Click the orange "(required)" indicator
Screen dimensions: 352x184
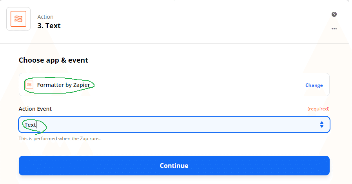pyautogui.click(x=318, y=109)
